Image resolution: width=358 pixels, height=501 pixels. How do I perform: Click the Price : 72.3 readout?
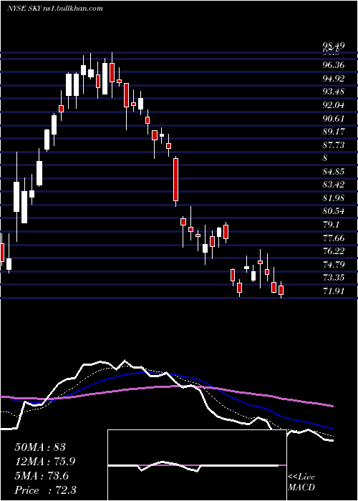coord(45,490)
